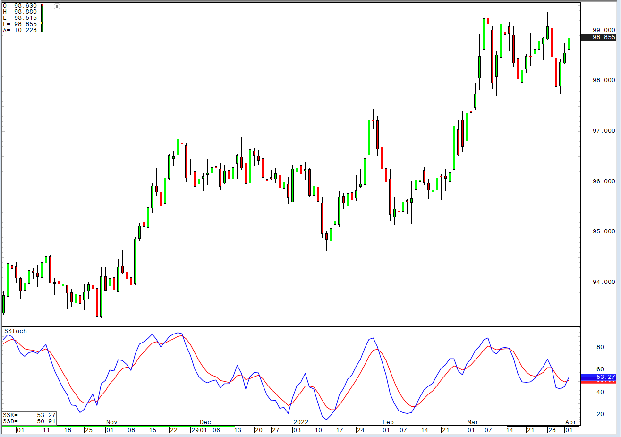
Task: Select the Δ= +0.228 change value
Action: coord(20,30)
